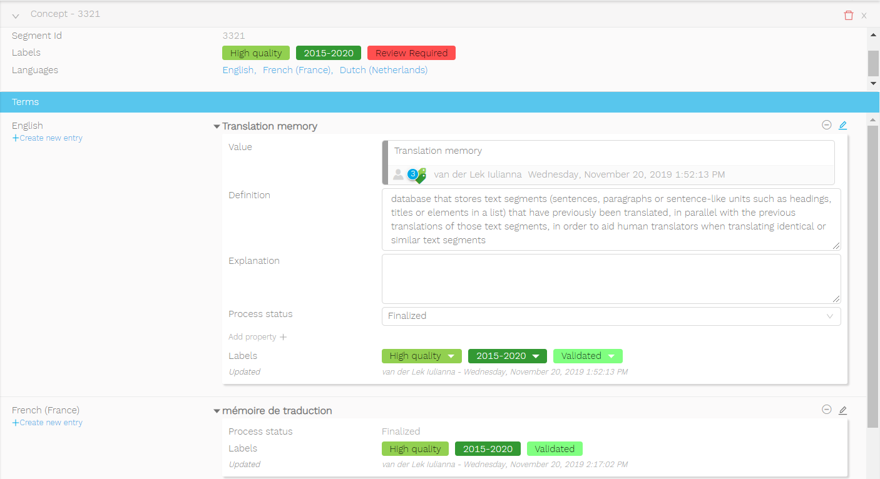The height and width of the screenshot is (479, 880).
Task: Open the 2015-2020 label dropdown in English labels
Action: pos(536,356)
